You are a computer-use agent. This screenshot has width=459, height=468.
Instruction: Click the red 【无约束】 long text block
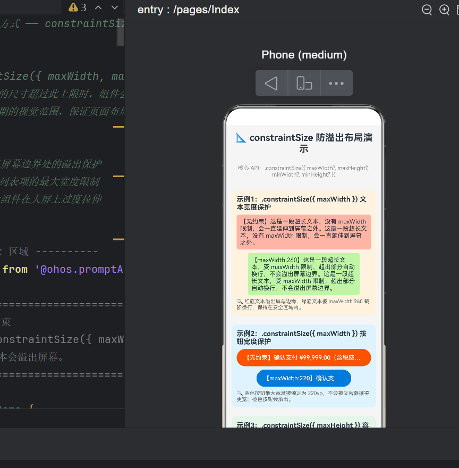point(304,232)
